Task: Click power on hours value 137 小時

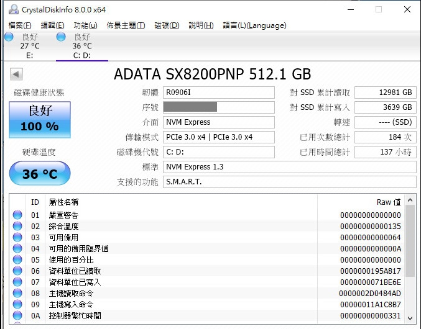Action: tap(386, 152)
